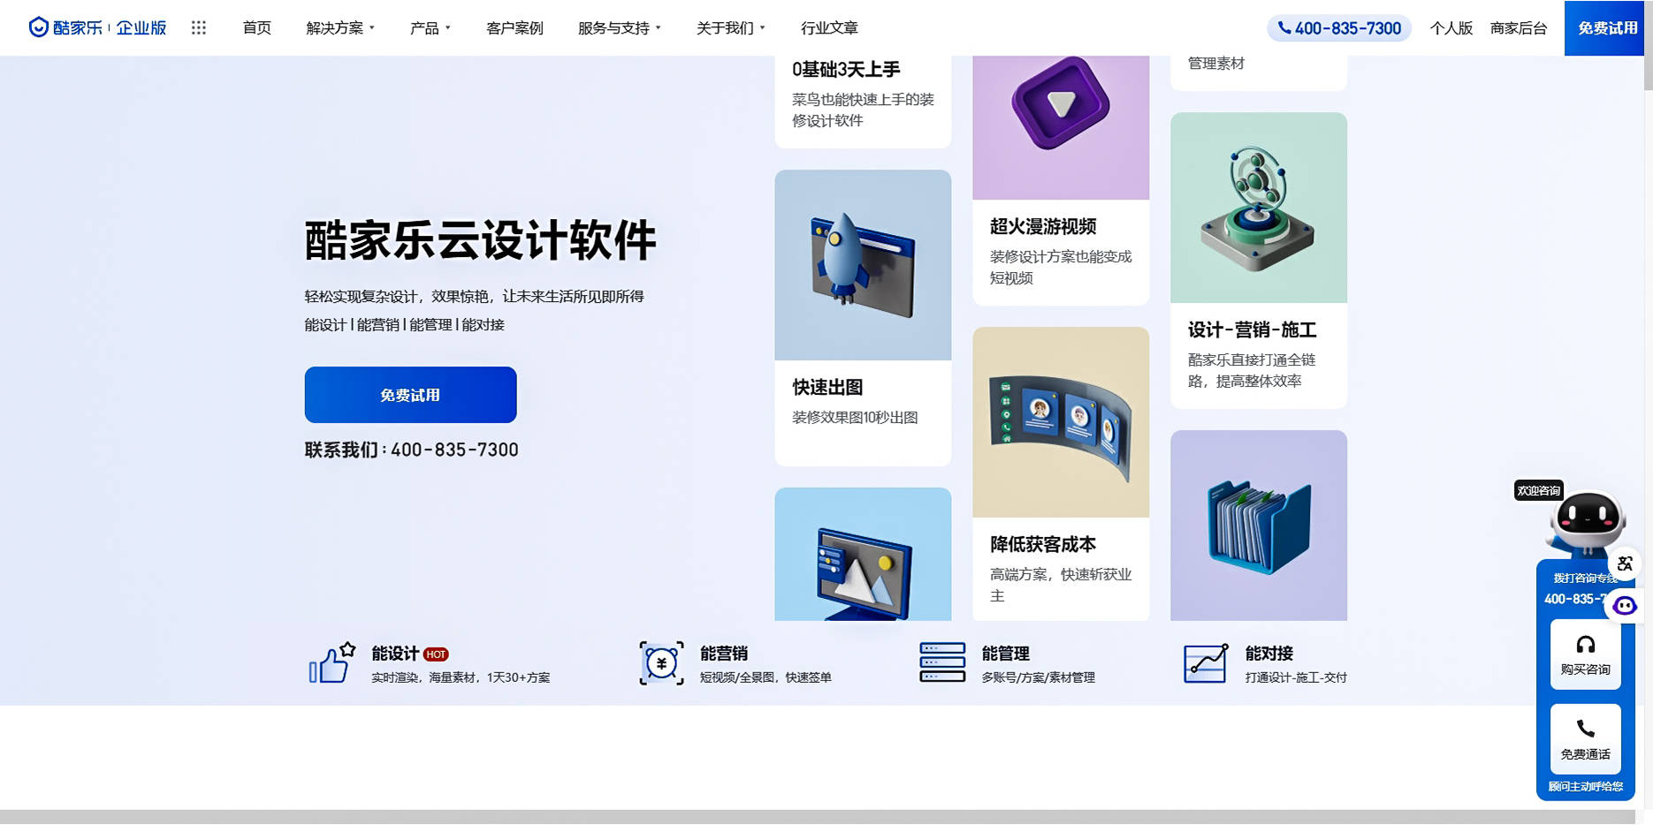1653x825 pixels.
Task: Click the 顾问主动呼给您 text at sidebar bottom
Action: [x=1586, y=786]
